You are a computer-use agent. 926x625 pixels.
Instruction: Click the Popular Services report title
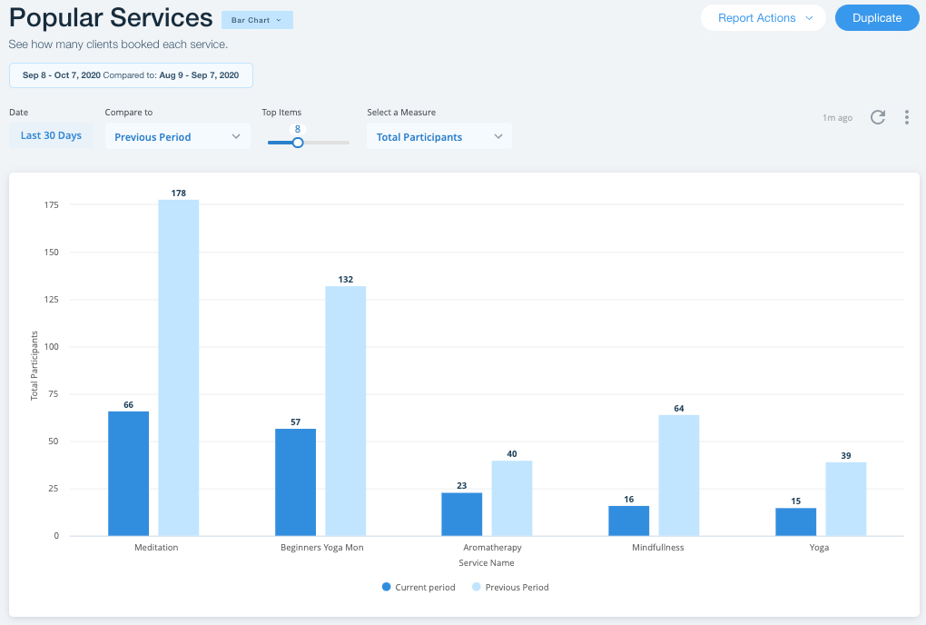click(x=109, y=17)
